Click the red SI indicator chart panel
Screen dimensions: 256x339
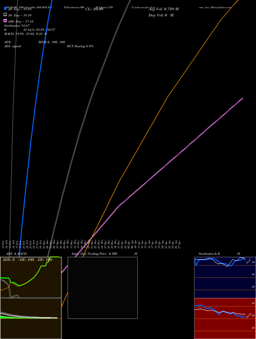[225, 318]
